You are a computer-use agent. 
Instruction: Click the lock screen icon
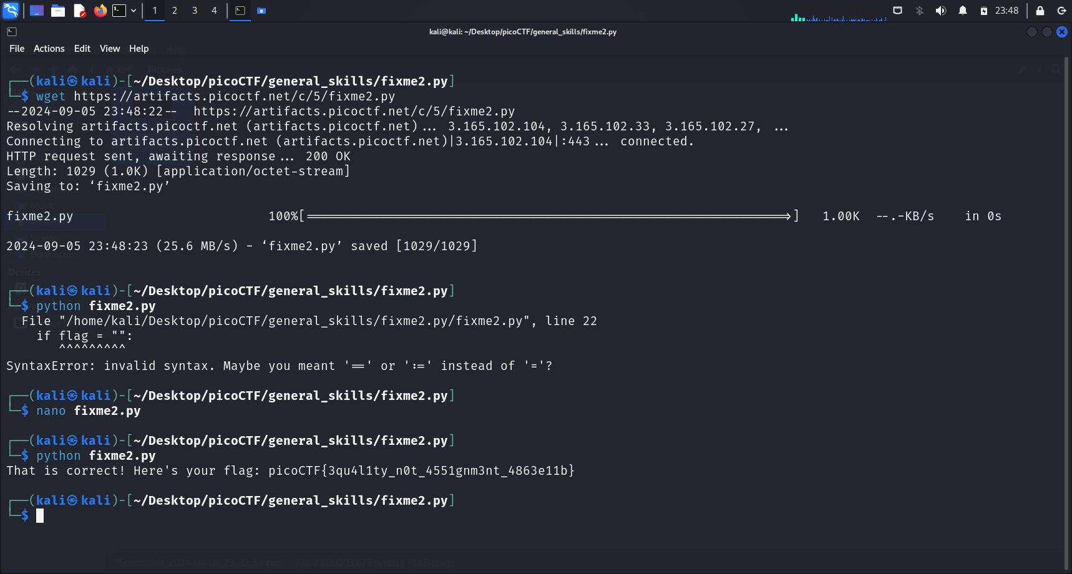(x=1040, y=11)
